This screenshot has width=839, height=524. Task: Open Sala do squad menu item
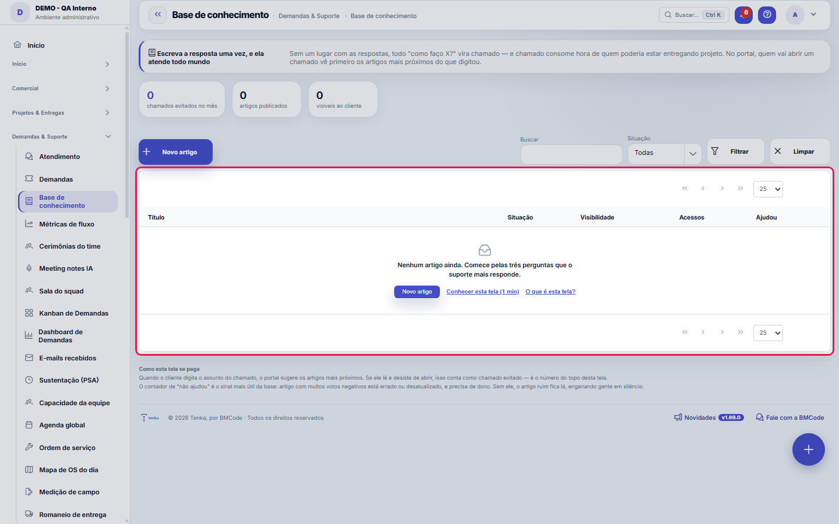click(68, 291)
